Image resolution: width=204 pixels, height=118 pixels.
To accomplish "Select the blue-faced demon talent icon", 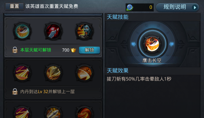I will coord(84,31).
